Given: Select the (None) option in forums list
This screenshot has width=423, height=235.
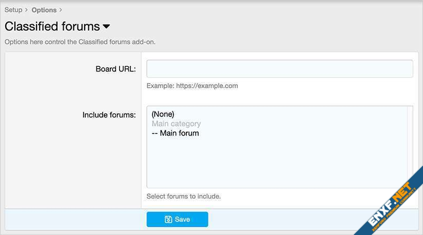Looking at the screenshot, I should tap(163, 114).
